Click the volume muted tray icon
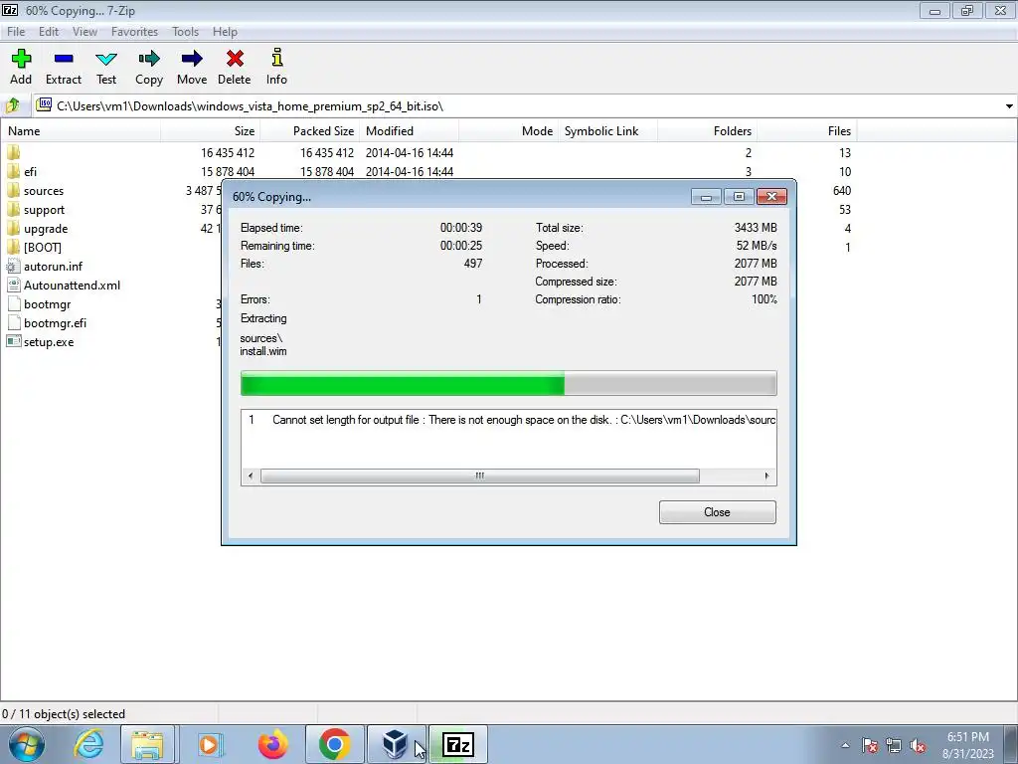This screenshot has width=1018, height=764. click(918, 745)
